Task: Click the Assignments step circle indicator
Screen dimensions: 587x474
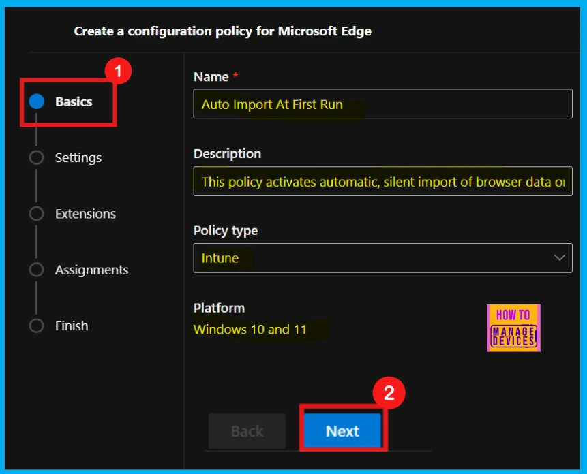Action: [x=37, y=270]
